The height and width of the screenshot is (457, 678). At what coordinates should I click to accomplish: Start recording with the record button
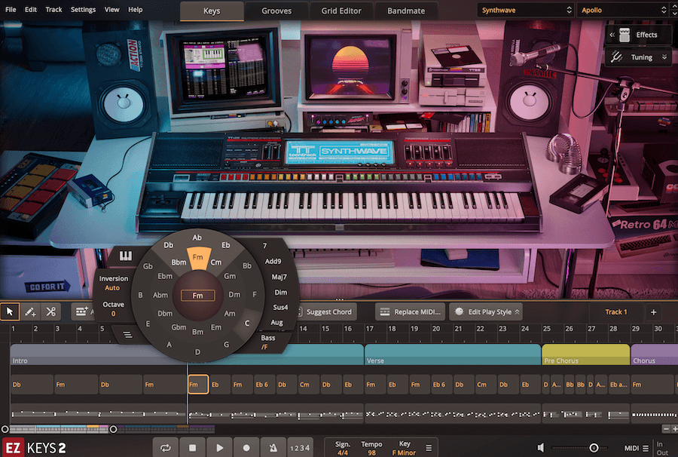coord(246,448)
